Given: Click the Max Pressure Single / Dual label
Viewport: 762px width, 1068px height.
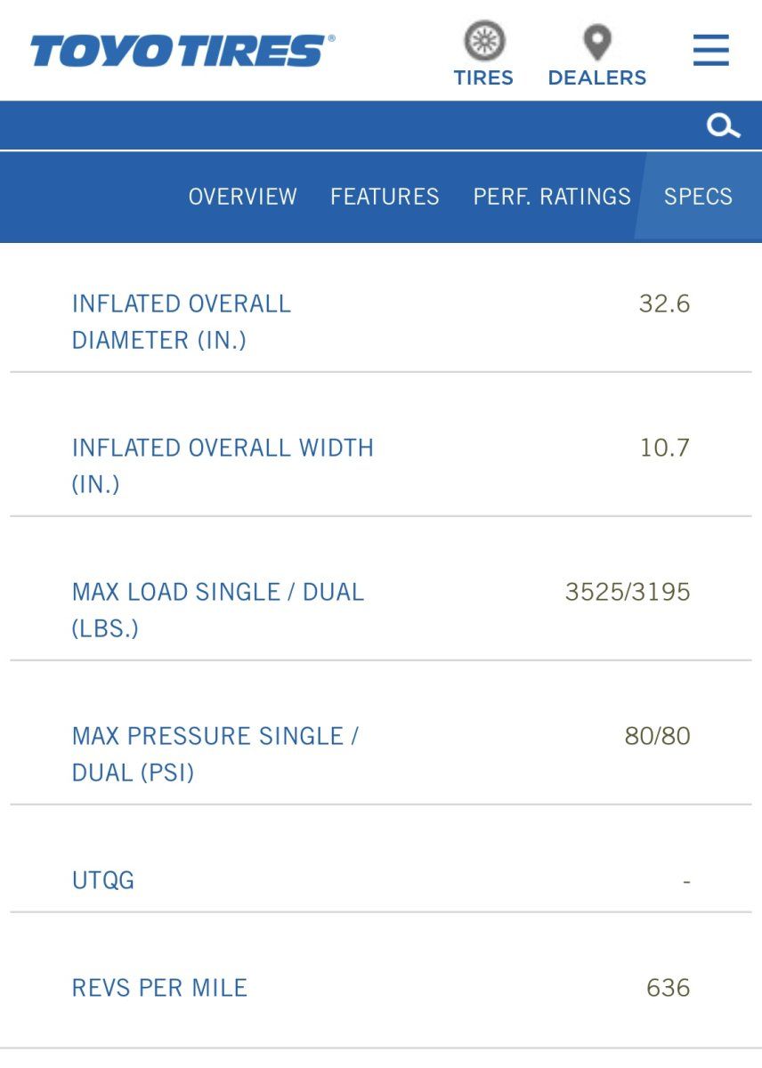Looking at the screenshot, I should pyautogui.click(x=215, y=754).
